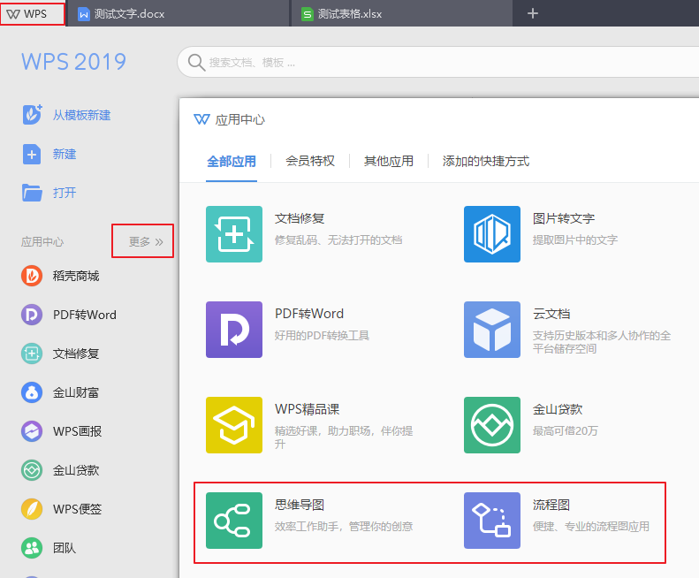
Task: Select the 新建 label
Action: (x=65, y=154)
